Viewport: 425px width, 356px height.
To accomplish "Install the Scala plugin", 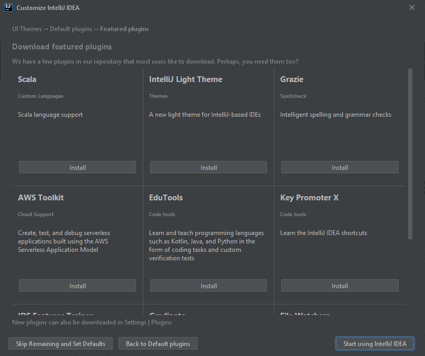I will (77, 167).
